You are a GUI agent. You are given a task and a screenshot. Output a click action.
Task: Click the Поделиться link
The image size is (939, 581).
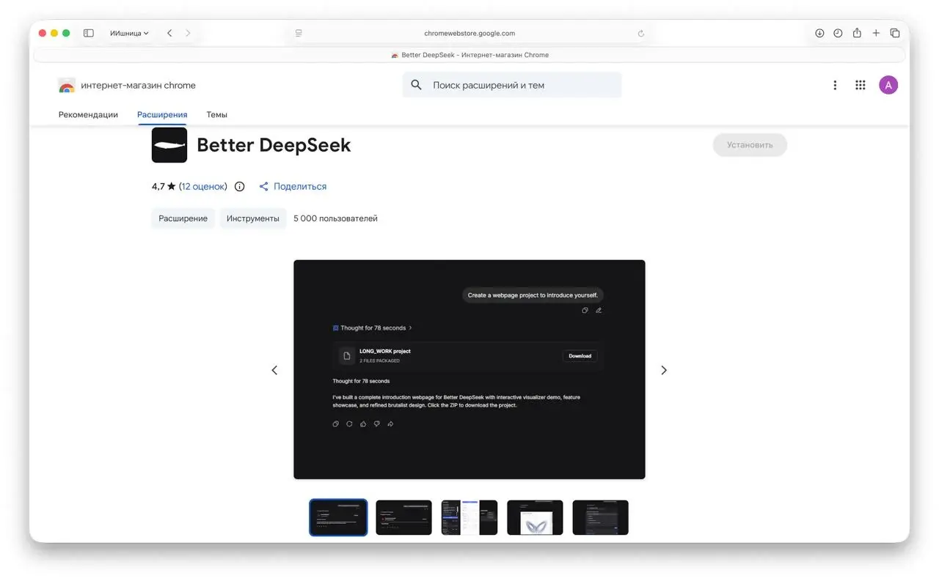coord(293,186)
